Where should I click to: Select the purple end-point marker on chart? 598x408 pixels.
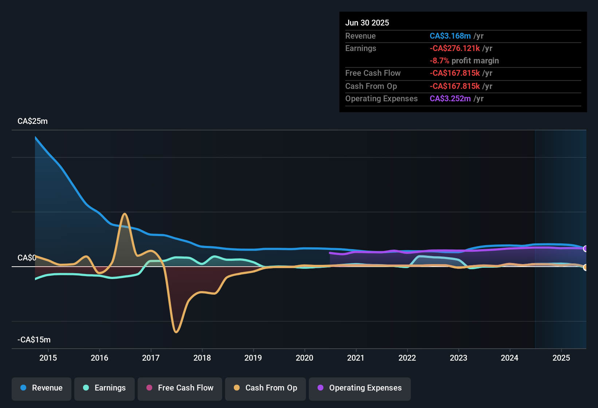pos(585,249)
